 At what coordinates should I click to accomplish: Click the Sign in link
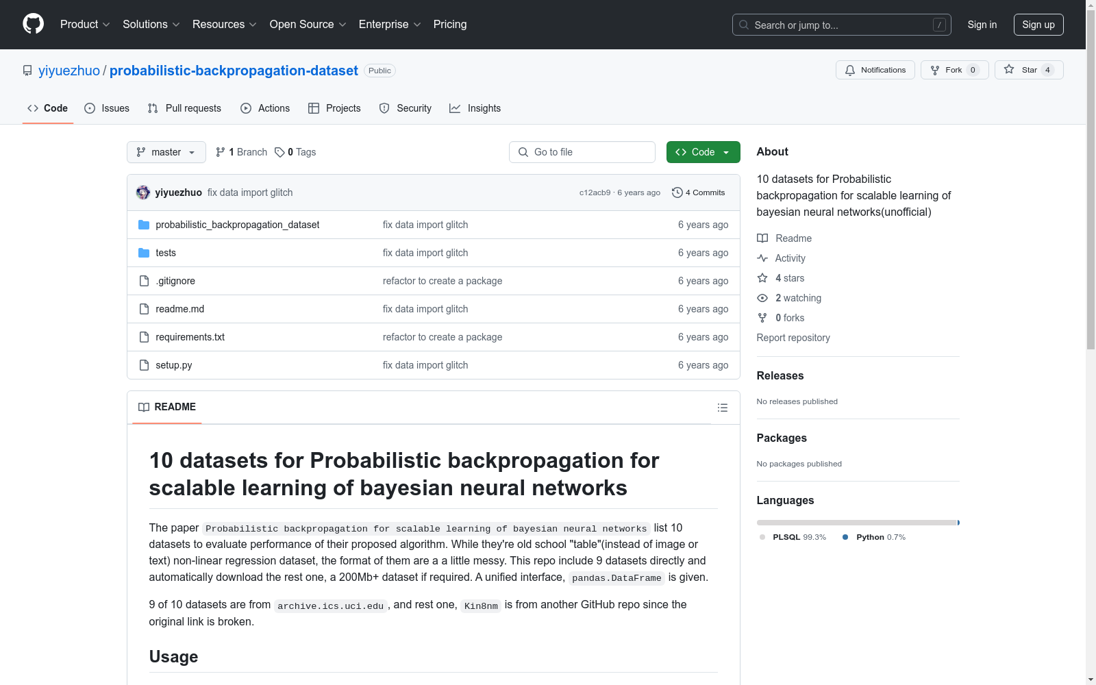click(982, 25)
